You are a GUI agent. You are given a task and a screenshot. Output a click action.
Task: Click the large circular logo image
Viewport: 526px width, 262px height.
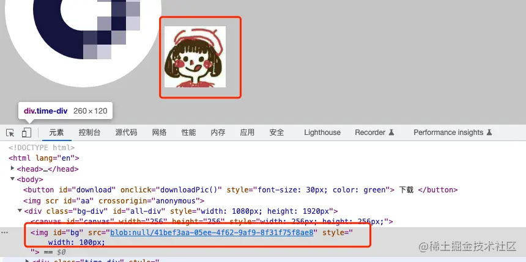coord(83,43)
